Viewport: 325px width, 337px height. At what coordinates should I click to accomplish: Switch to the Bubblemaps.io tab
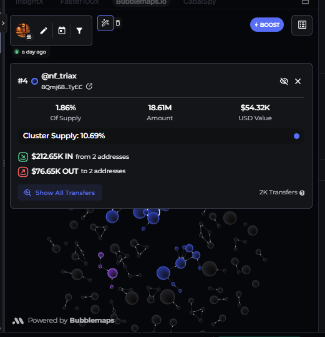click(141, 2)
